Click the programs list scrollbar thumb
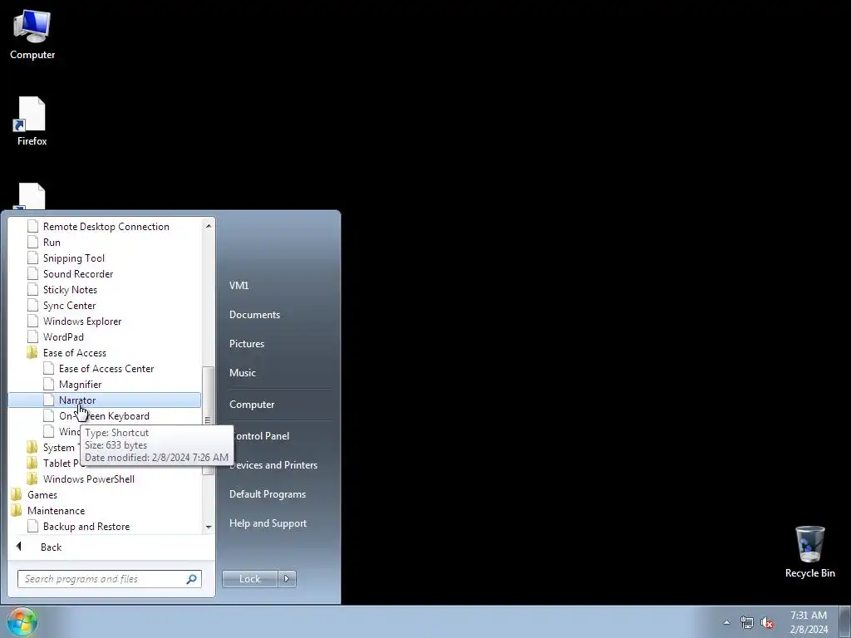The width and height of the screenshot is (851, 638). [208, 420]
